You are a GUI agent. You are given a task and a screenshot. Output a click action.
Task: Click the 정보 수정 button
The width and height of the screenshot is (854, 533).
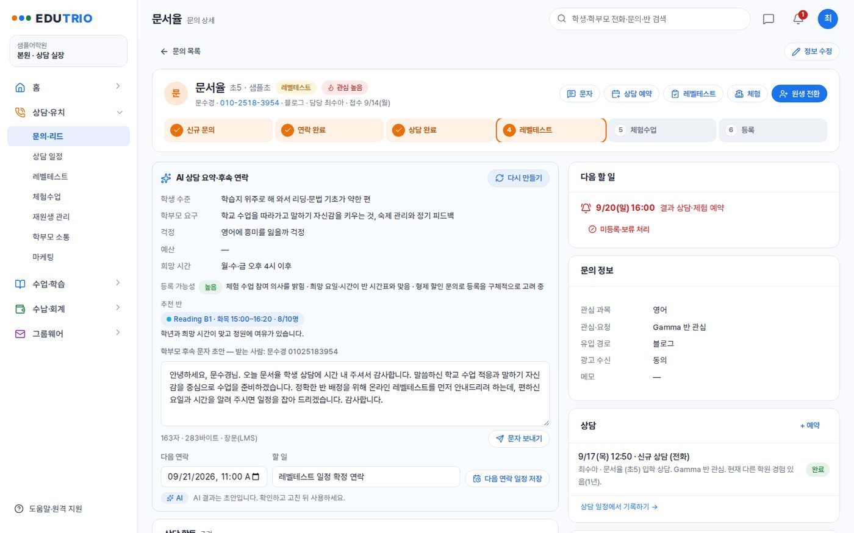812,51
